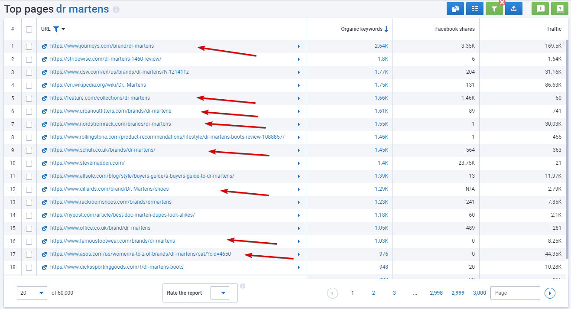Viewport: 571px width, 309px height.
Task: Toggle the select-all checkbox in header
Action: (x=29, y=29)
